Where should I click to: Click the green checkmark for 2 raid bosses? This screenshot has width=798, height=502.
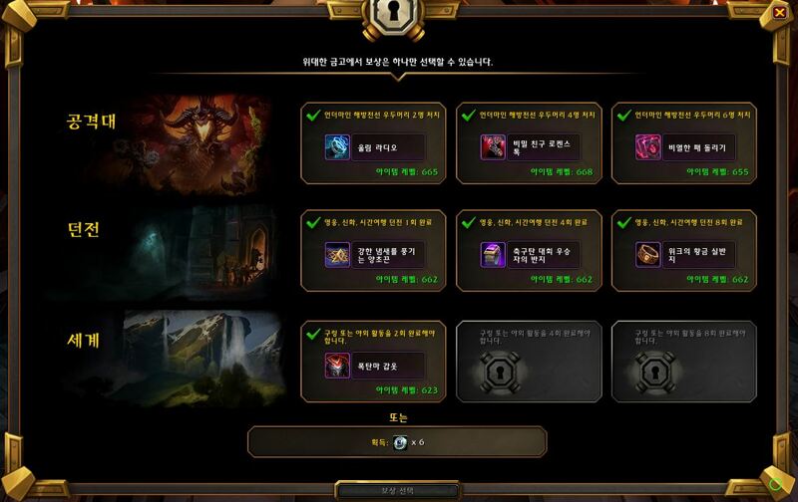click(313, 116)
